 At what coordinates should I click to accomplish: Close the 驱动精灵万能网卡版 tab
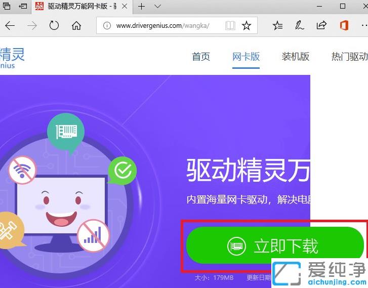125,7
